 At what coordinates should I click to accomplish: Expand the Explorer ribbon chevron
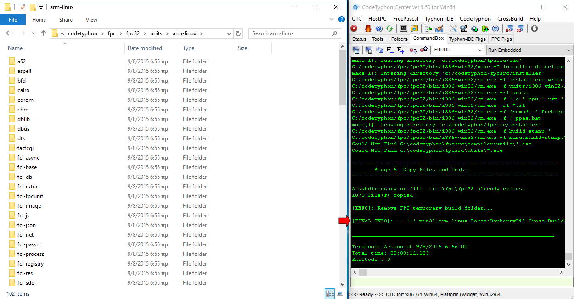[x=332, y=20]
